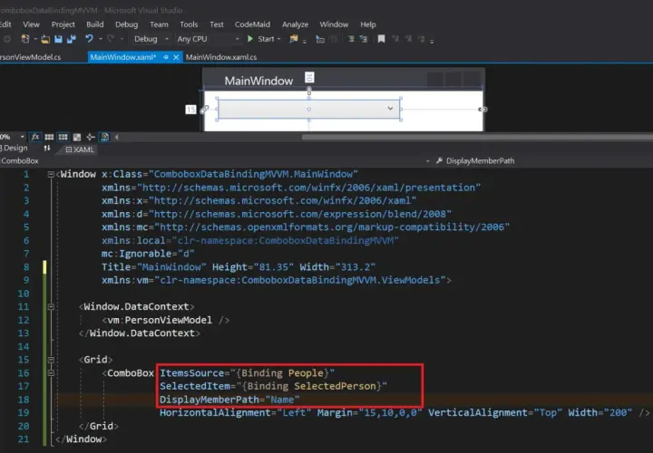Click the Start debugging button label
This screenshot has height=453, width=653.
[x=266, y=39]
